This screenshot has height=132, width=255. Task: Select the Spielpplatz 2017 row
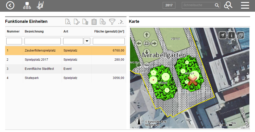(66, 60)
